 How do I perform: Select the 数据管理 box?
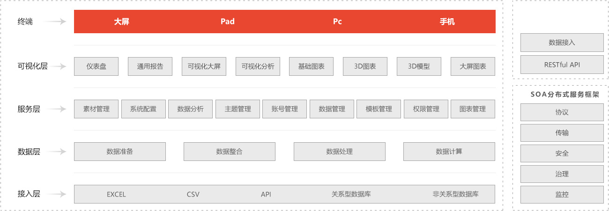click(x=332, y=109)
